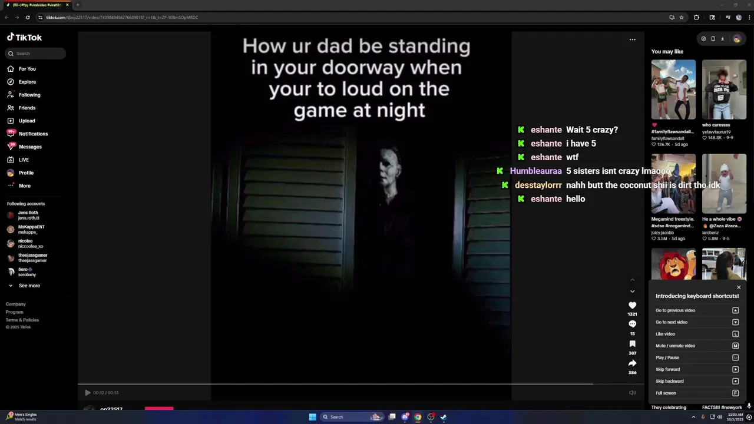Close the TikTok browser tab
The height and width of the screenshot is (424, 754).
click(67, 5)
